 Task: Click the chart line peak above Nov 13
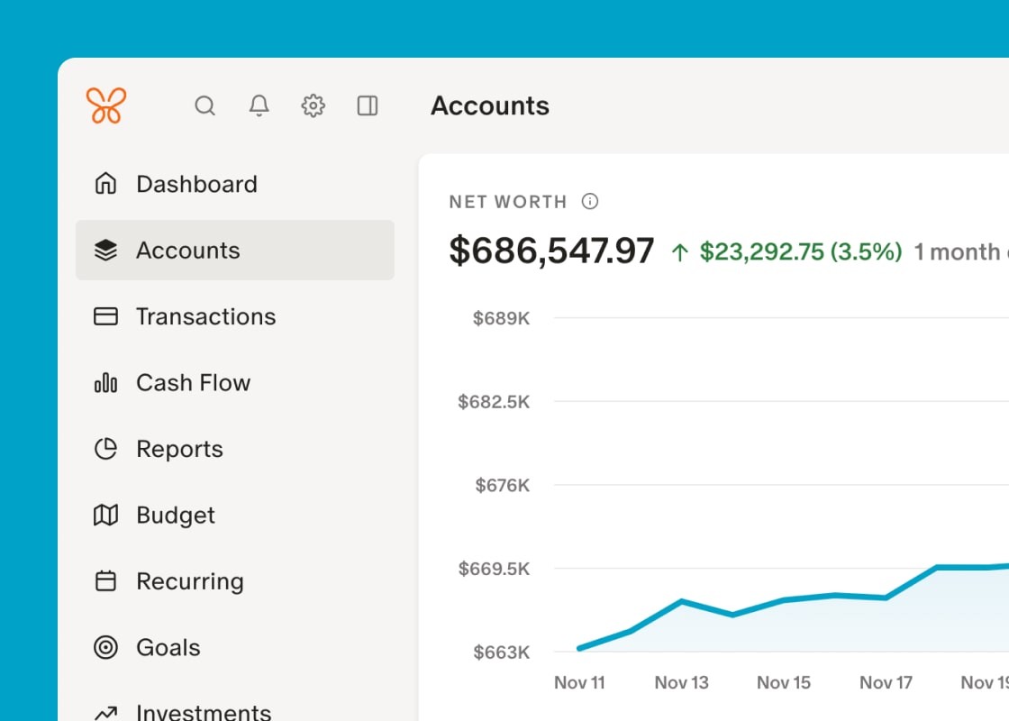(681, 601)
